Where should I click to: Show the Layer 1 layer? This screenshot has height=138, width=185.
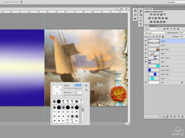click(x=146, y=78)
